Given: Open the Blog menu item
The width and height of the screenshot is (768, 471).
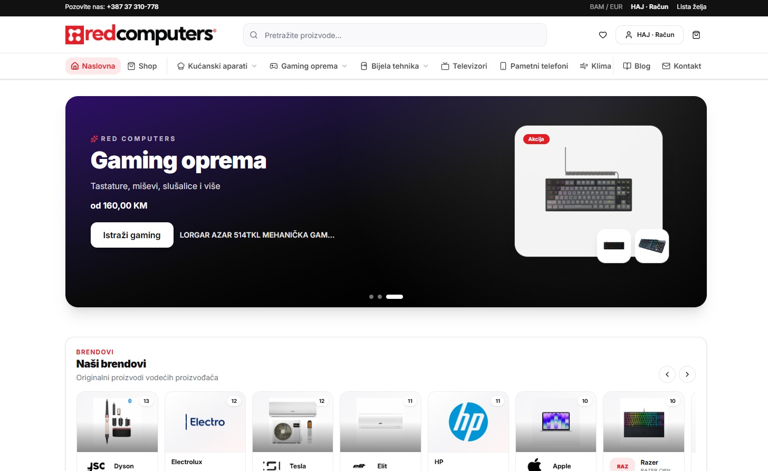Looking at the screenshot, I should tap(637, 66).
